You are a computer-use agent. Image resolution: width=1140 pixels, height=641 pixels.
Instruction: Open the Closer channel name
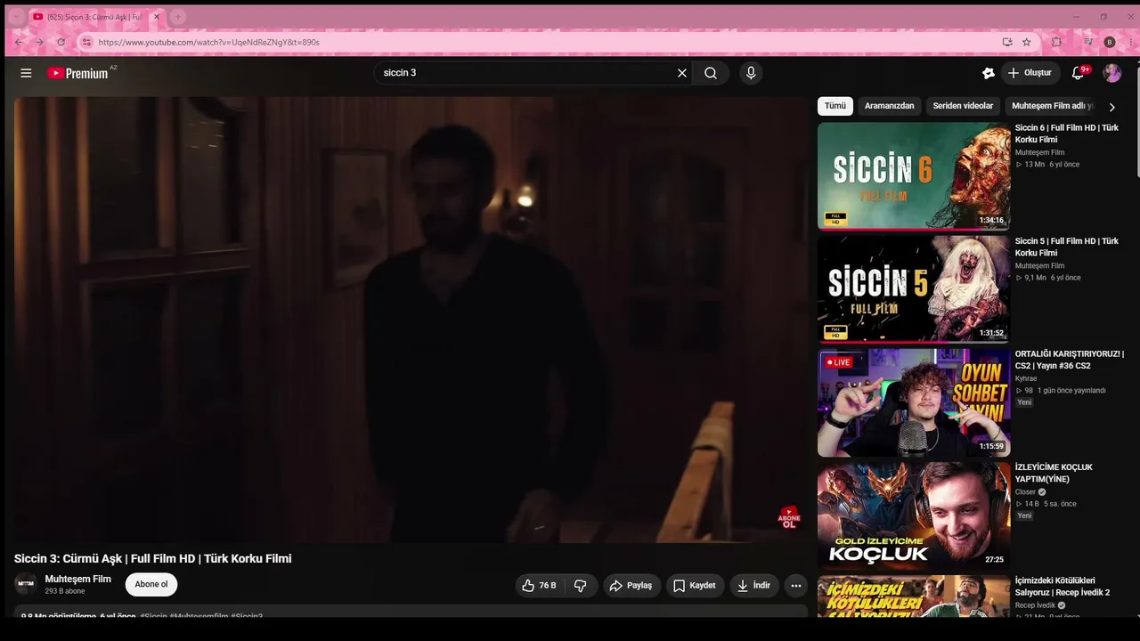click(1026, 491)
